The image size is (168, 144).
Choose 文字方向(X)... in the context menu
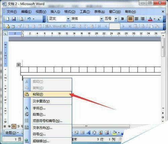(x=47, y=128)
